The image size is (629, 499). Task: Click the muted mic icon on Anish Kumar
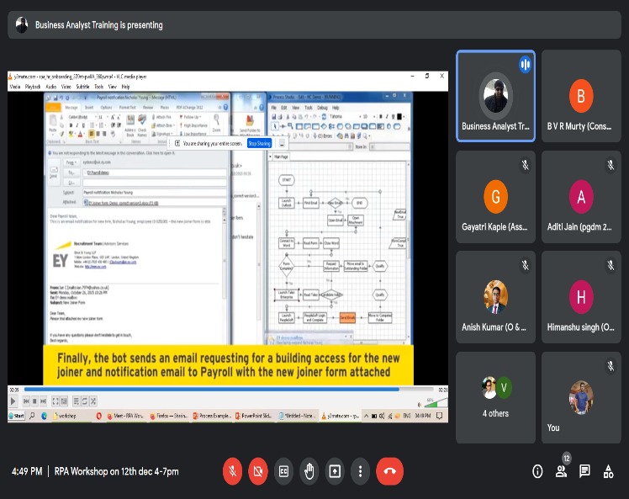point(525,265)
